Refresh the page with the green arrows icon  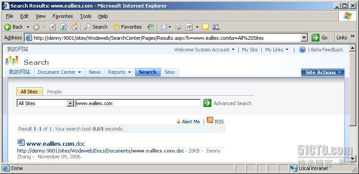tap(63, 27)
